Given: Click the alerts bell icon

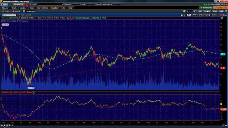Looking at the screenshot, I should point(184,11).
